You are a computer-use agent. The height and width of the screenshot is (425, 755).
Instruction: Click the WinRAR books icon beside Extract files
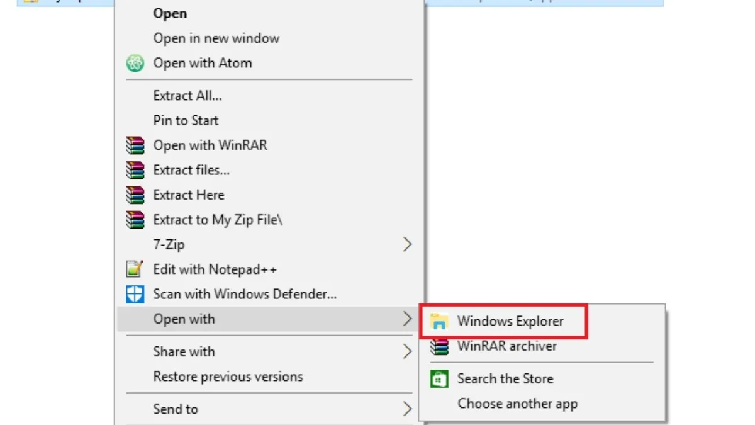[135, 170]
